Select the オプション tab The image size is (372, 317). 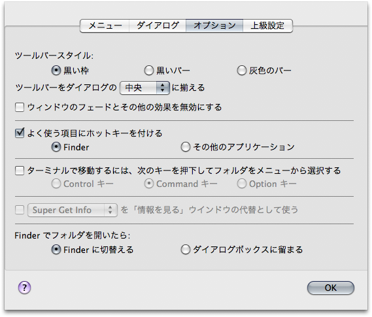214,25
